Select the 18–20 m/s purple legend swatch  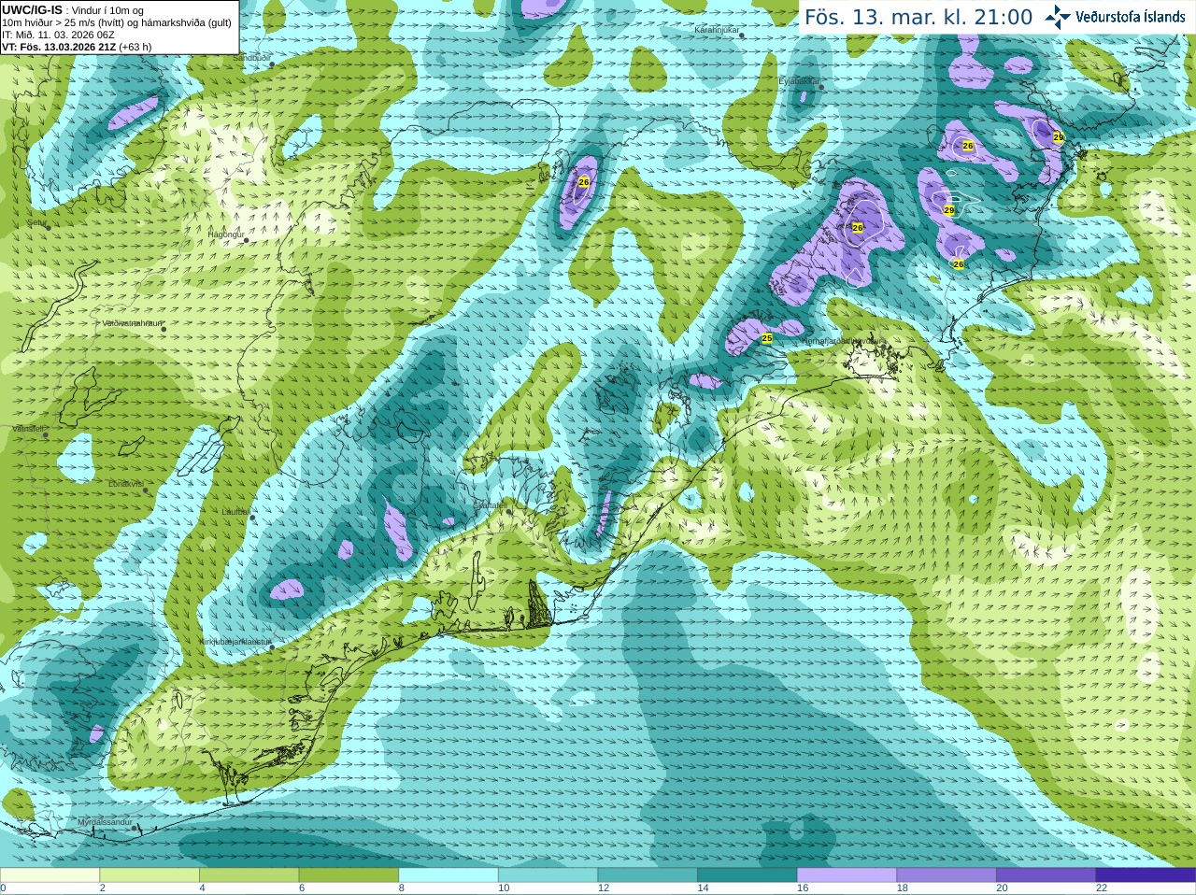tap(947, 875)
